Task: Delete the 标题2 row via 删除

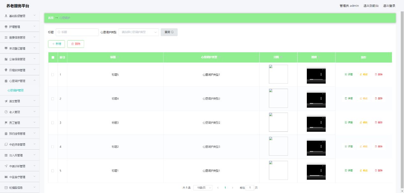Action: tap(379, 146)
